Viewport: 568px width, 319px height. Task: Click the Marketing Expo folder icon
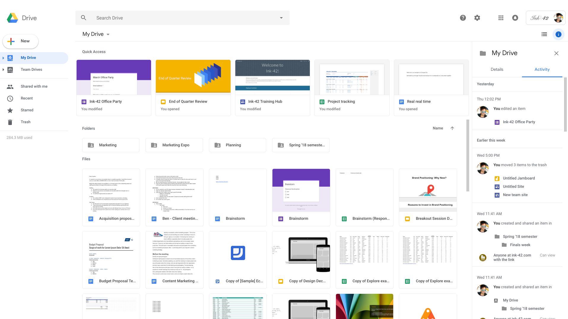pos(154,145)
